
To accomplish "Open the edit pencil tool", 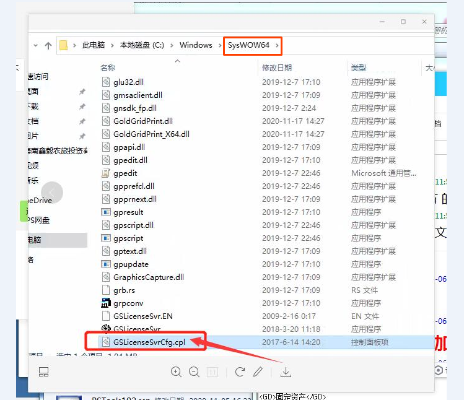I will (x=258, y=372).
